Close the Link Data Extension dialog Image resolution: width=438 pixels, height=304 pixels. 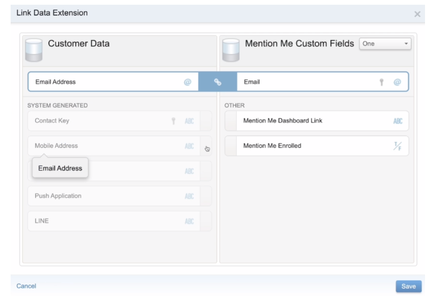click(x=417, y=14)
